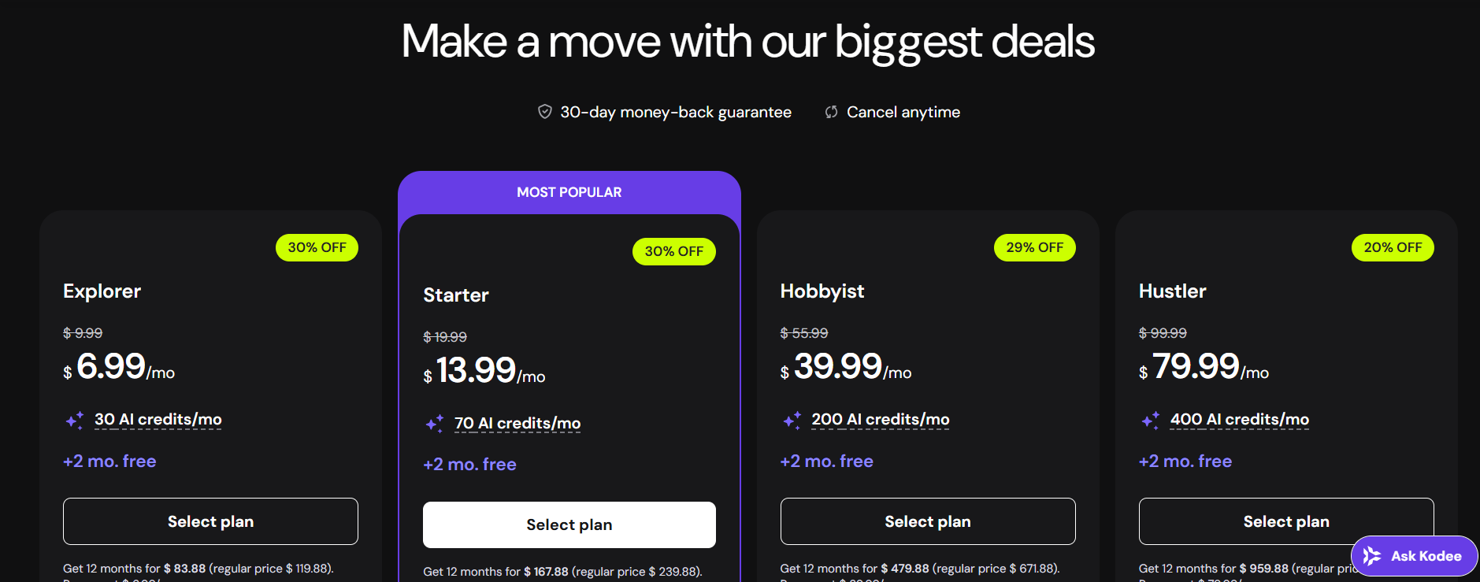Click the sparkle icon on the Explorer plan

(x=75, y=421)
